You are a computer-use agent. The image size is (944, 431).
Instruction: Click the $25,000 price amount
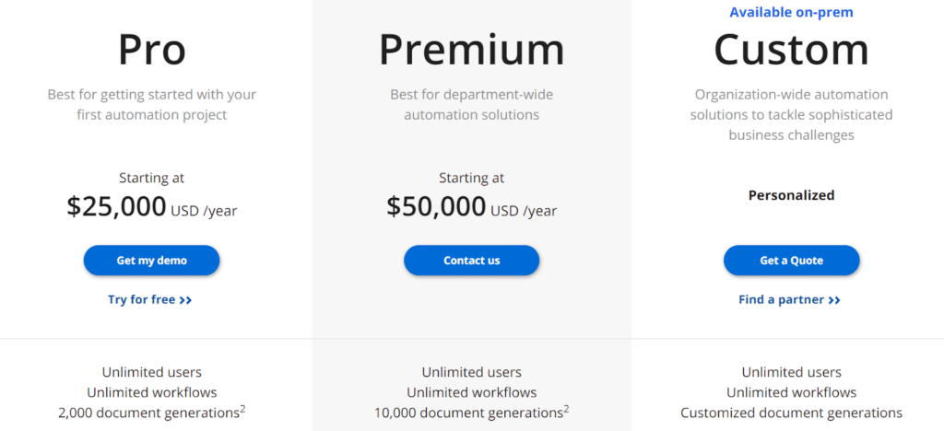[116, 206]
